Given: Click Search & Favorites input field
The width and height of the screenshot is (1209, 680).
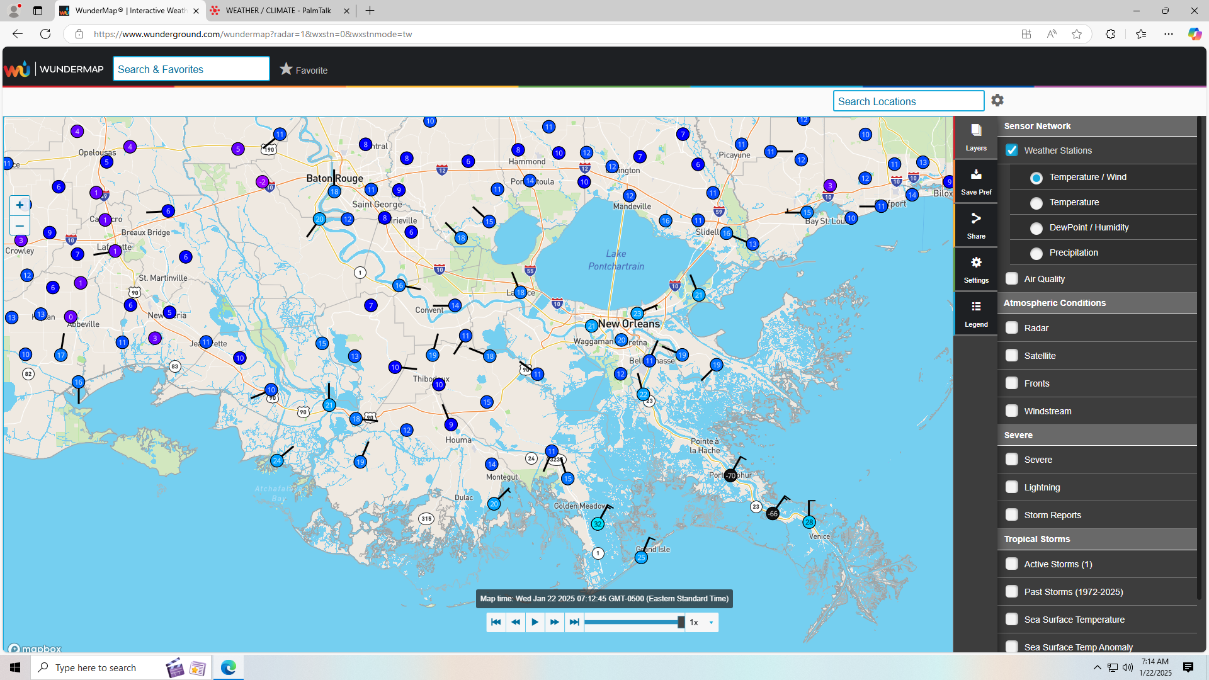Looking at the screenshot, I should pyautogui.click(x=191, y=69).
